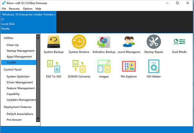Open the Imagex tool icon

click(104, 66)
